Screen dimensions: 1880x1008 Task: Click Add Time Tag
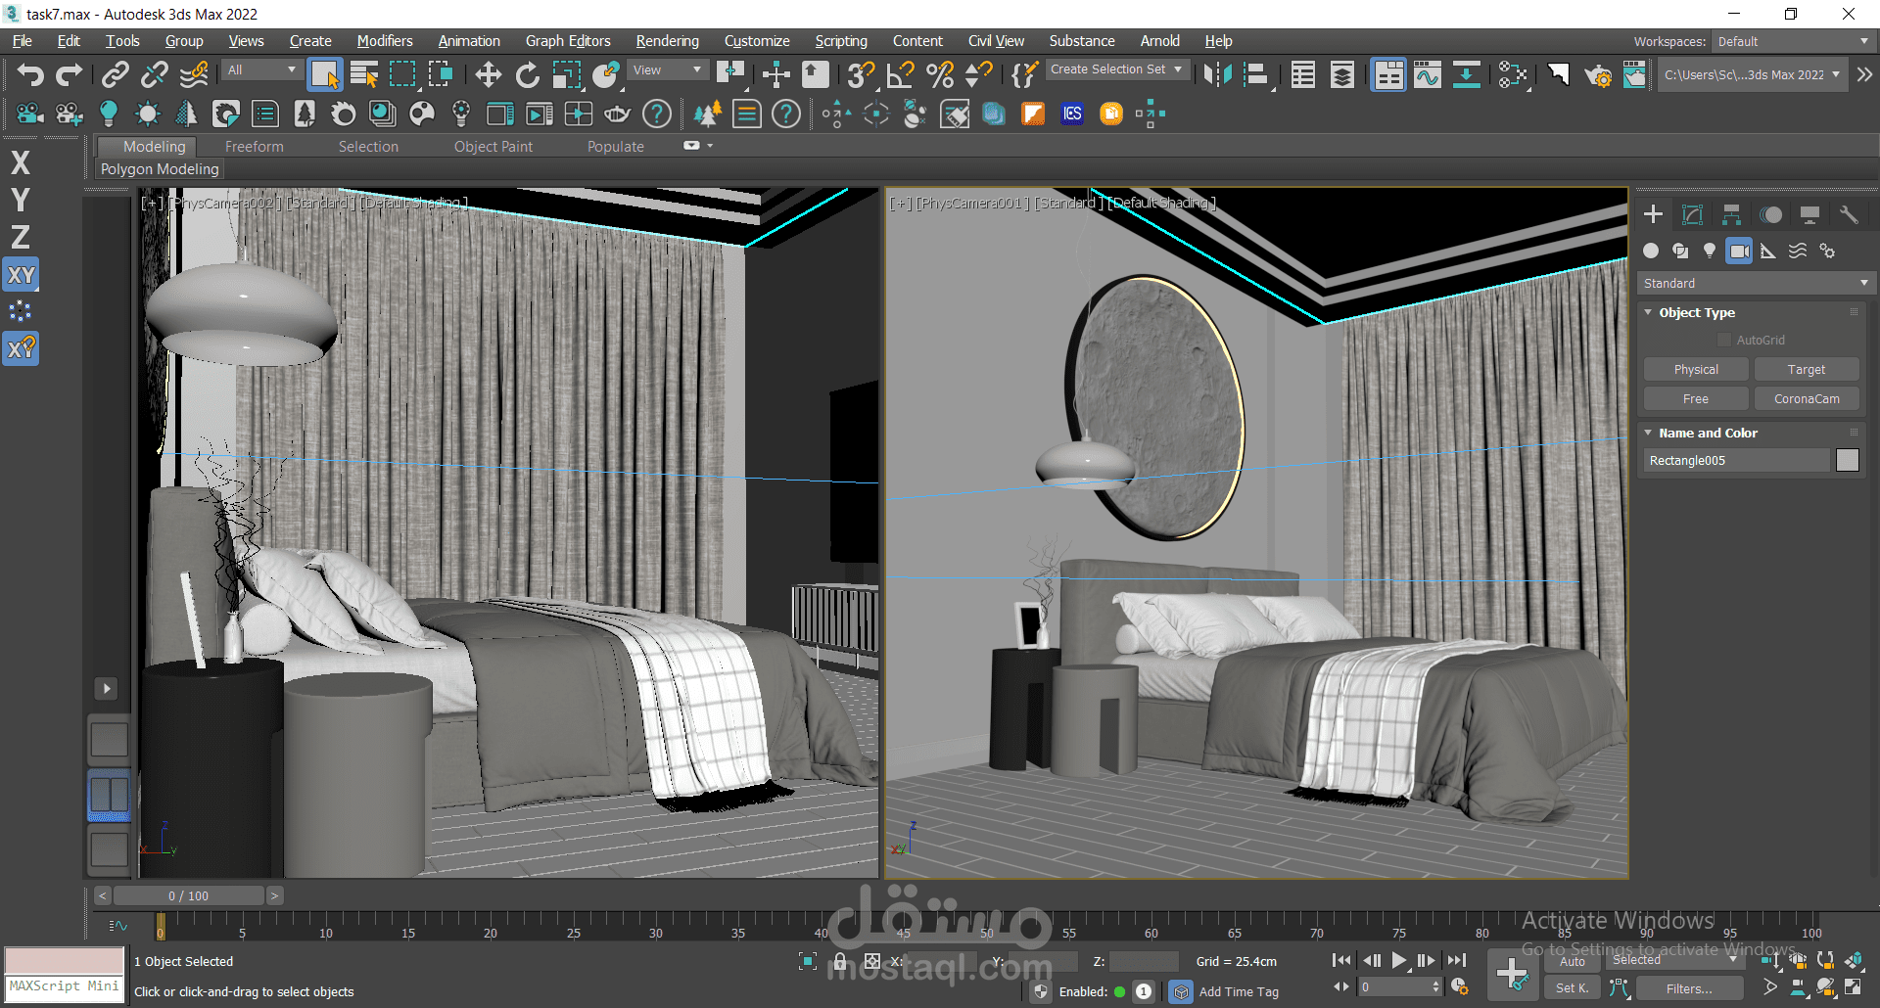click(x=1239, y=991)
